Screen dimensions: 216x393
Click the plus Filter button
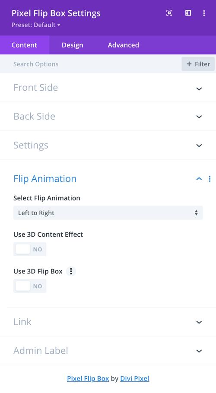[198, 64]
